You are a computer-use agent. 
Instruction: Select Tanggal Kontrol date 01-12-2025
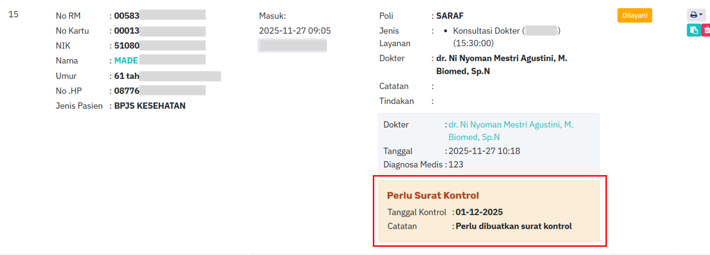point(479,212)
